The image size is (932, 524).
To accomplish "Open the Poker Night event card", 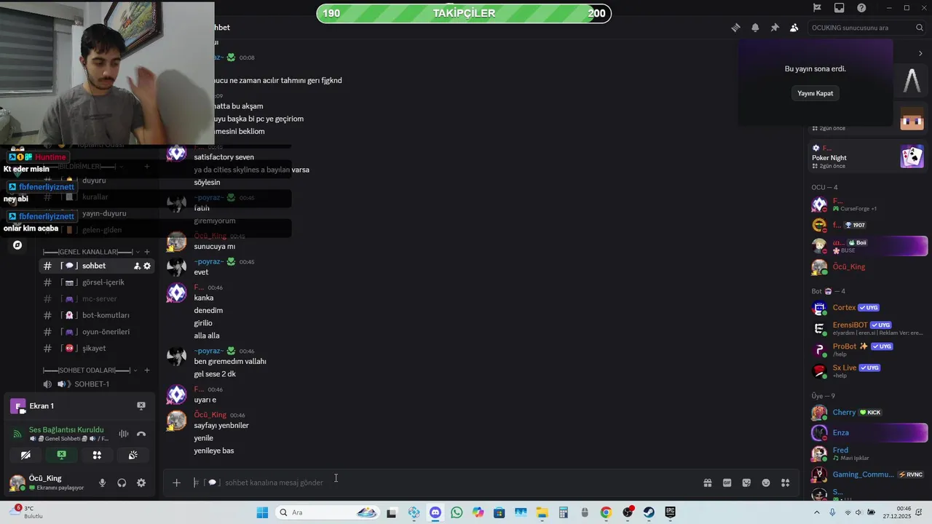I will pyautogui.click(x=868, y=157).
